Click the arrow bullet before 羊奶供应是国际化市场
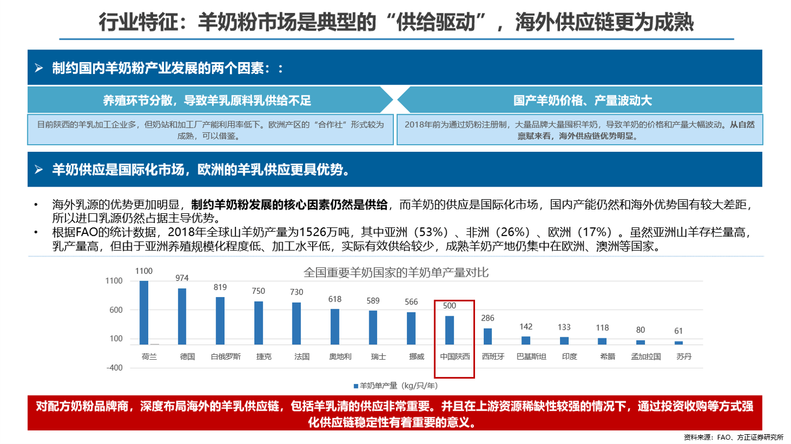Image resolution: width=791 pixels, height=444 pixels. coord(38,169)
